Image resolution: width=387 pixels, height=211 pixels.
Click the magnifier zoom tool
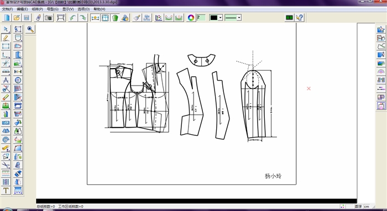pos(30,29)
